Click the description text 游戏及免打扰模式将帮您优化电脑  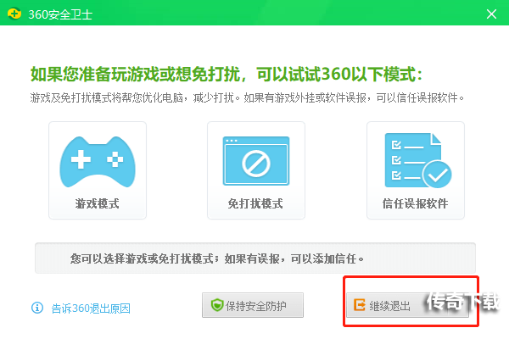coord(108,97)
